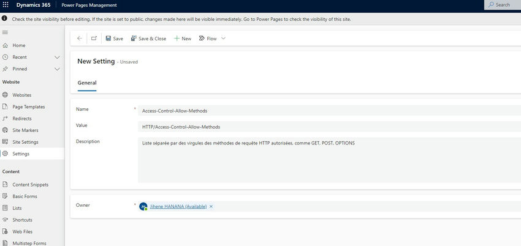Image resolution: width=521 pixels, height=246 pixels.
Task: Open the record in a new window icon
Action: (94, 39)
